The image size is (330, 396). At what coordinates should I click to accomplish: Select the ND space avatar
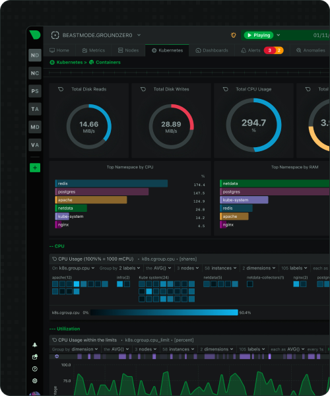click(35, 55)
